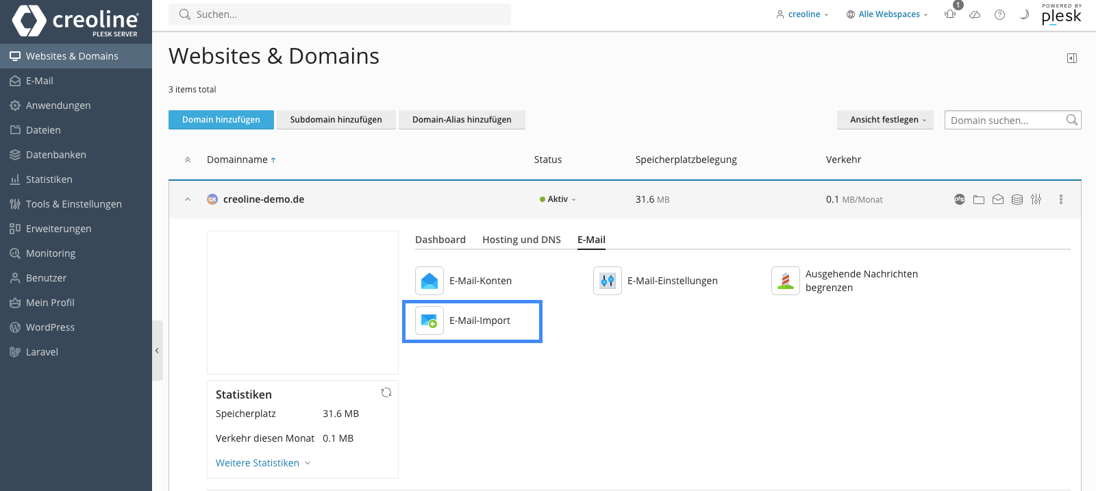Open mail envelope icon in creoline-demo.de row

point(998,199)
